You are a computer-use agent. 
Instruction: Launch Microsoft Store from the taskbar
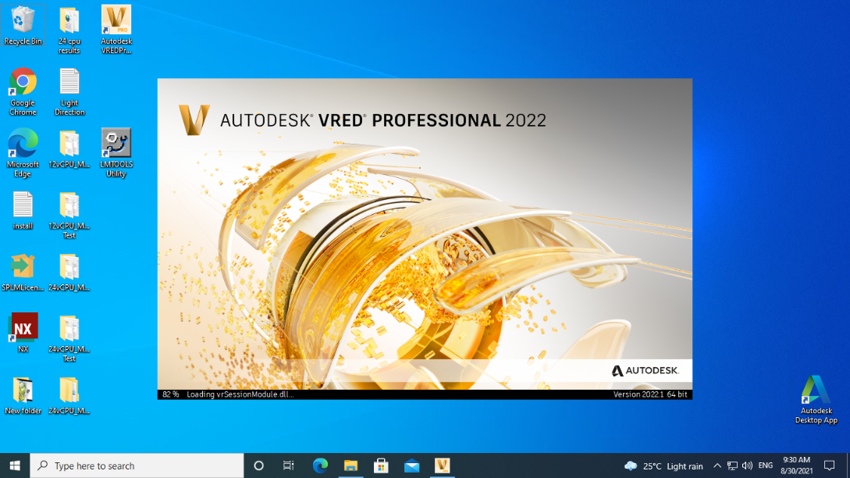[381, 466]
